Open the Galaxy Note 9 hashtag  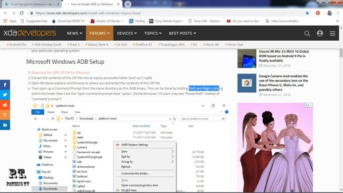click(x=96, y=44)
